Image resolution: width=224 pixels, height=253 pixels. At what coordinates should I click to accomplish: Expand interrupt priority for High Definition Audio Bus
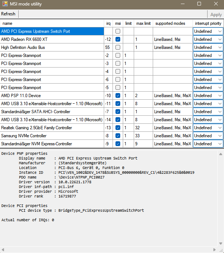[208, 47]
